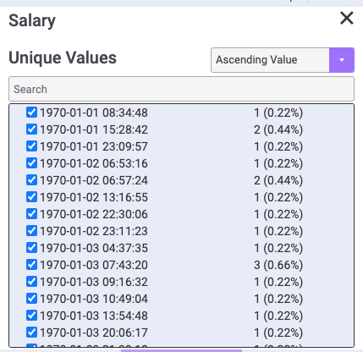Toggle the 1970-01-02 23:11:23 checkbox
Viewport: 363px width, 352px height.
click(x=31, y=230)
